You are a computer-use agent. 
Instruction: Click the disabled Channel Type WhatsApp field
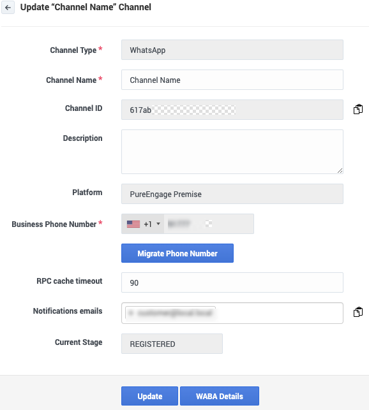(x=232, y=50)
